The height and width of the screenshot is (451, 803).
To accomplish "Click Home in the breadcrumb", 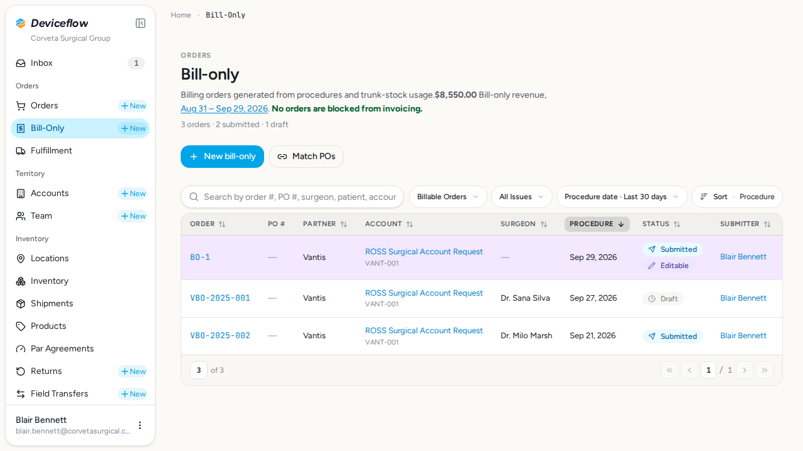I will point(181,15).
